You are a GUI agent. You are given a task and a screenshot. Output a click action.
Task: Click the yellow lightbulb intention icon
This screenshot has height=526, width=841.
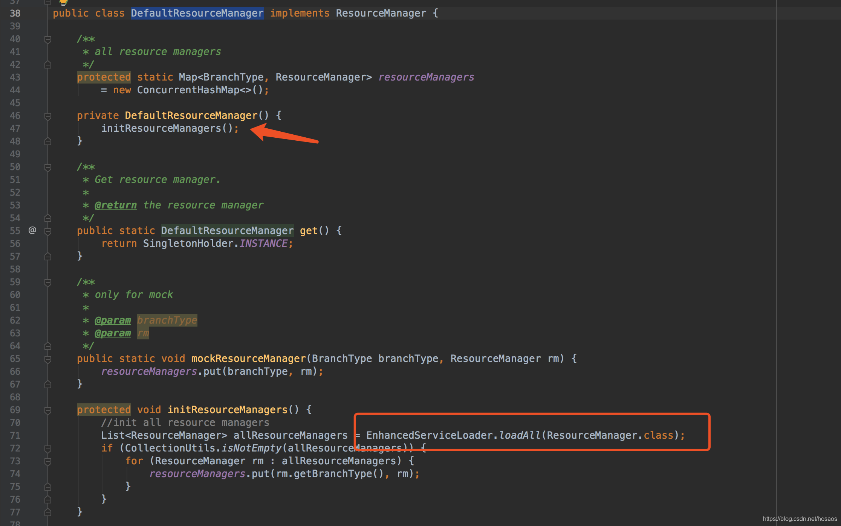63,3
